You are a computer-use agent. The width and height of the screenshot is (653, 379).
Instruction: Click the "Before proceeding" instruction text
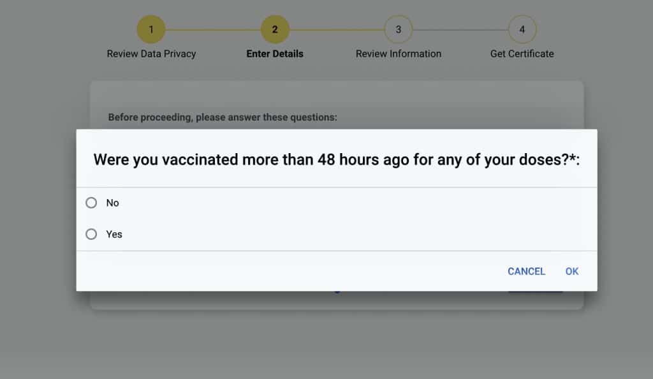(x=223, y=117)
